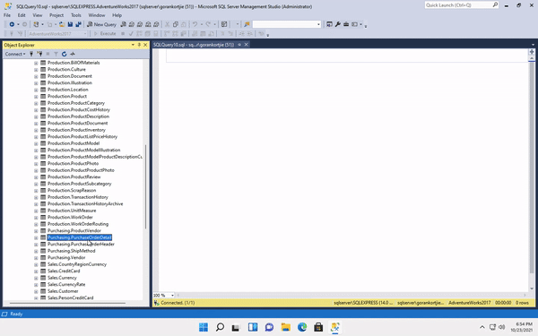538x336 pixels.
Task: Open the Project menu
Action: (56, 15)
